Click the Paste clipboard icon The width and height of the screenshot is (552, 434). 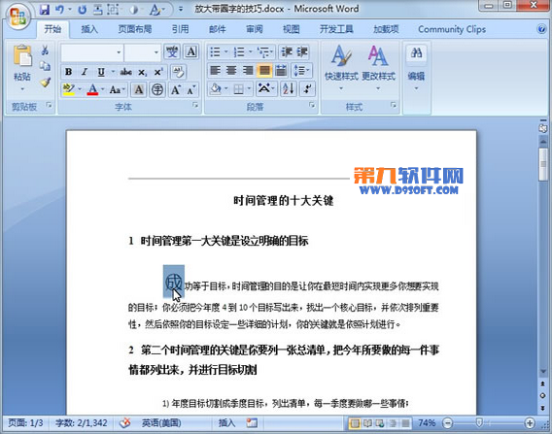22,55
